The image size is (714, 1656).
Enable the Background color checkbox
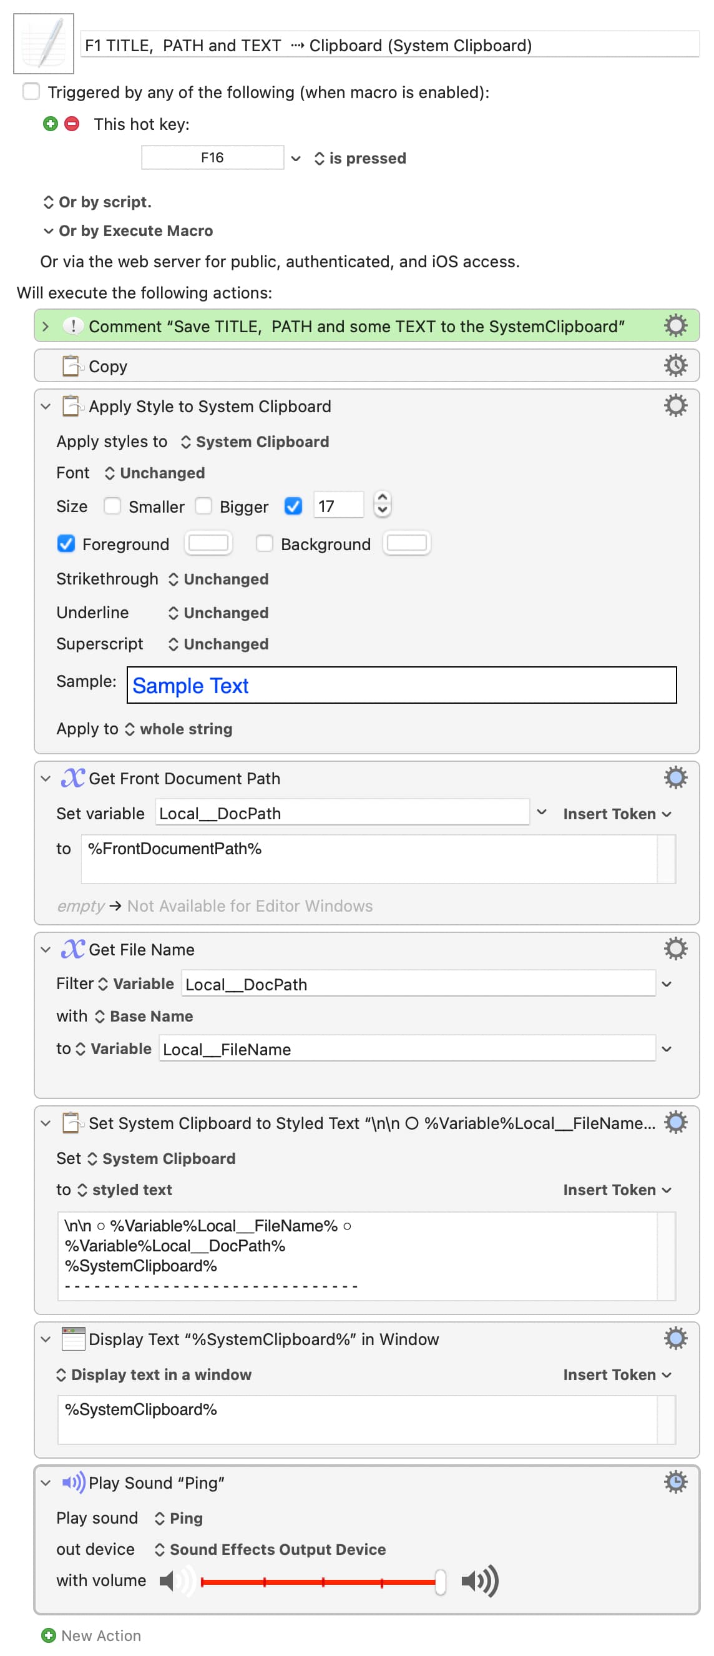[x=264, y=544]
